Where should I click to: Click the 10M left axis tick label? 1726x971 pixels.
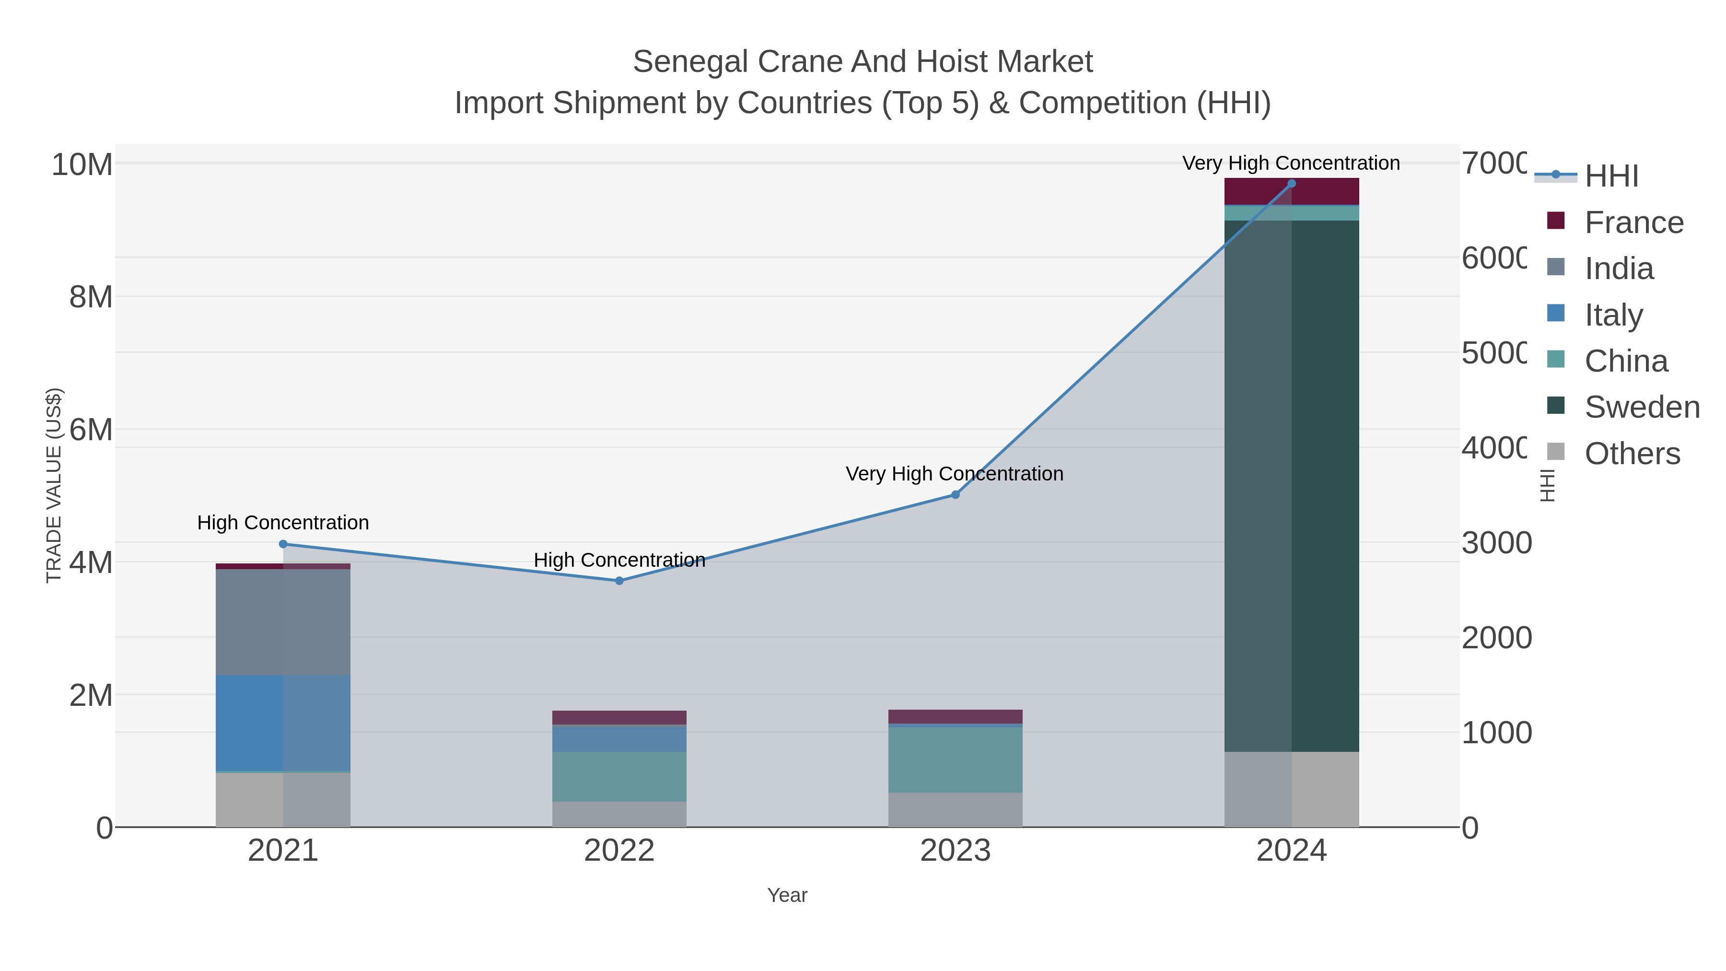[x=82, y=165]
